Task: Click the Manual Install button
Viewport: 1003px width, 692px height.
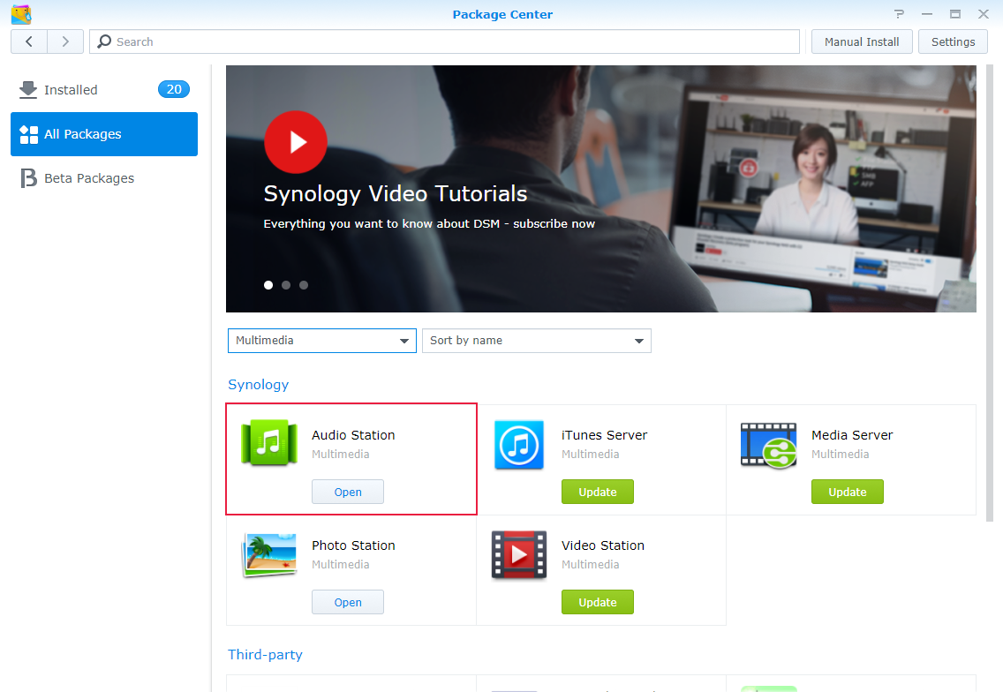Action: [x=862, y=41]
